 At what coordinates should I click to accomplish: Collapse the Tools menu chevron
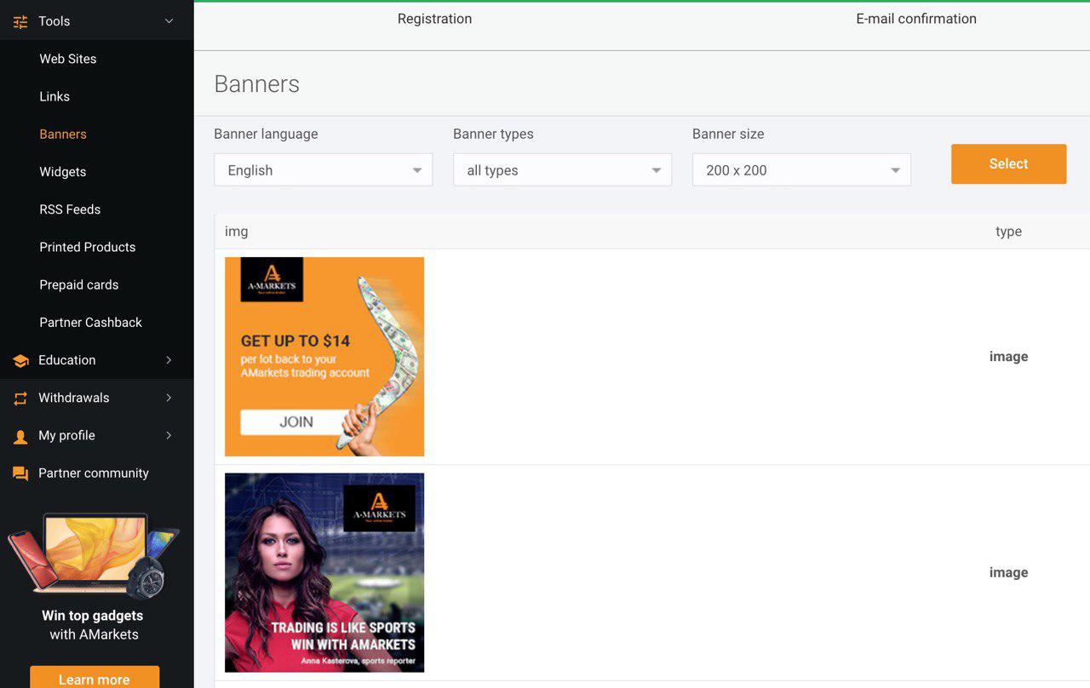(x=169, y=21)
